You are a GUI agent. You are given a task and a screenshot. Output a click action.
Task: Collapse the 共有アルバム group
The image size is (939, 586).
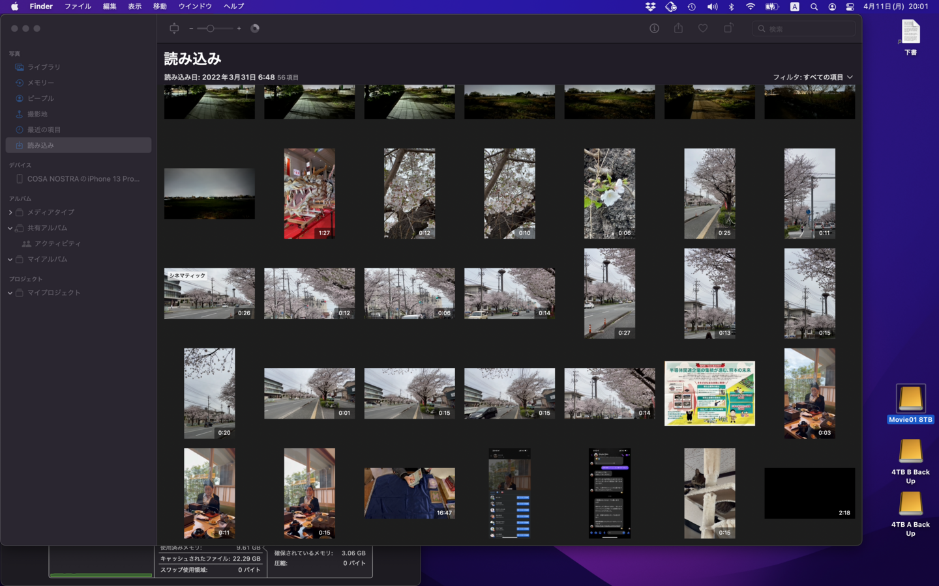10,228
